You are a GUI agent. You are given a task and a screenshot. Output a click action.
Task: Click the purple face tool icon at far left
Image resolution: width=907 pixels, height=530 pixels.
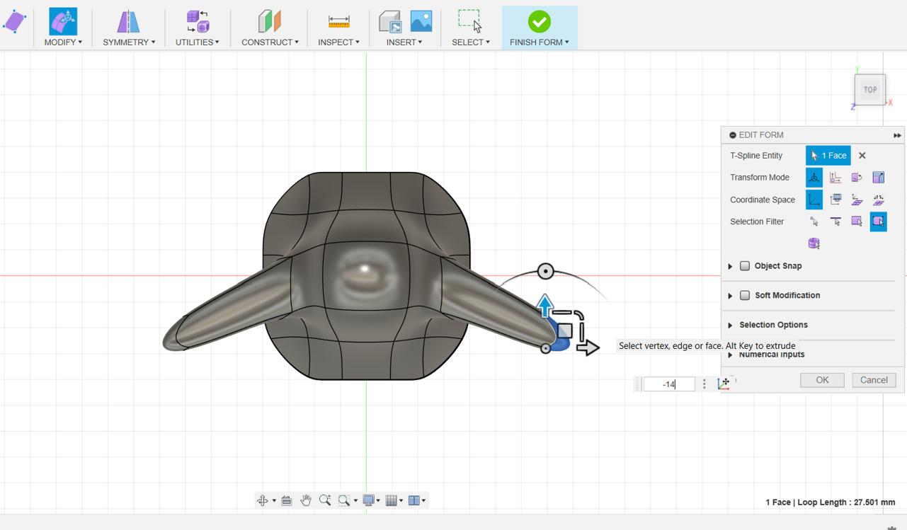tap(13, 22)
